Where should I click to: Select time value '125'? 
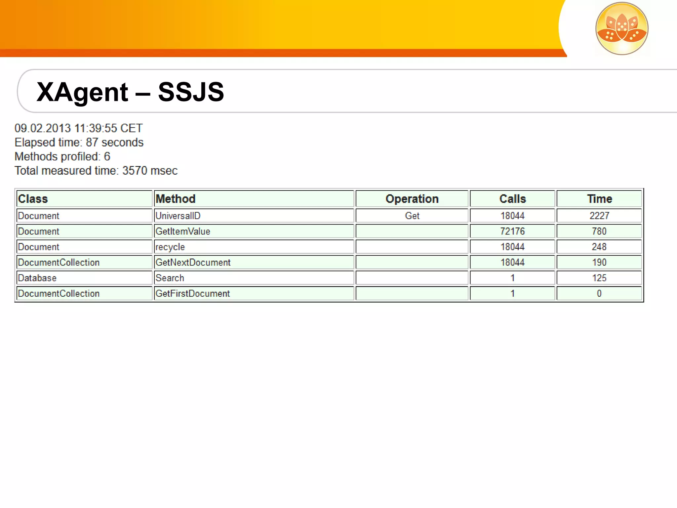pos(599,278)
